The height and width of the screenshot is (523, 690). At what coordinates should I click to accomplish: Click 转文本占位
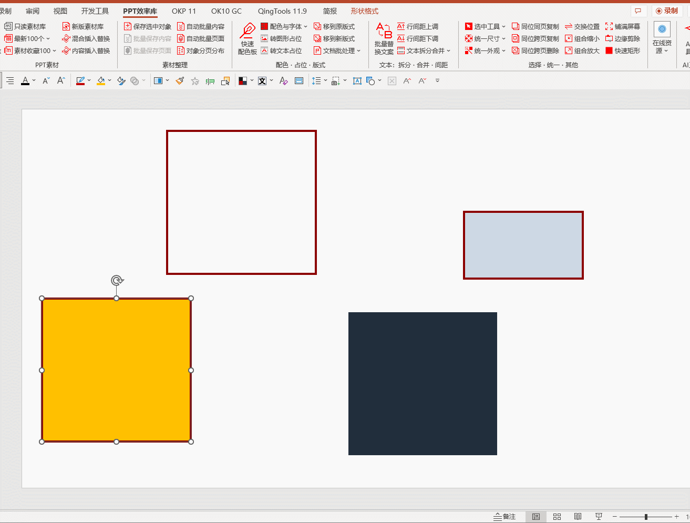(x=281, y=50)
